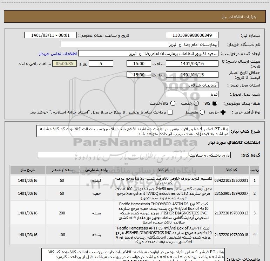Click the کلسیم کلرید product name cell
270x261 pixels.
[164, 180]
